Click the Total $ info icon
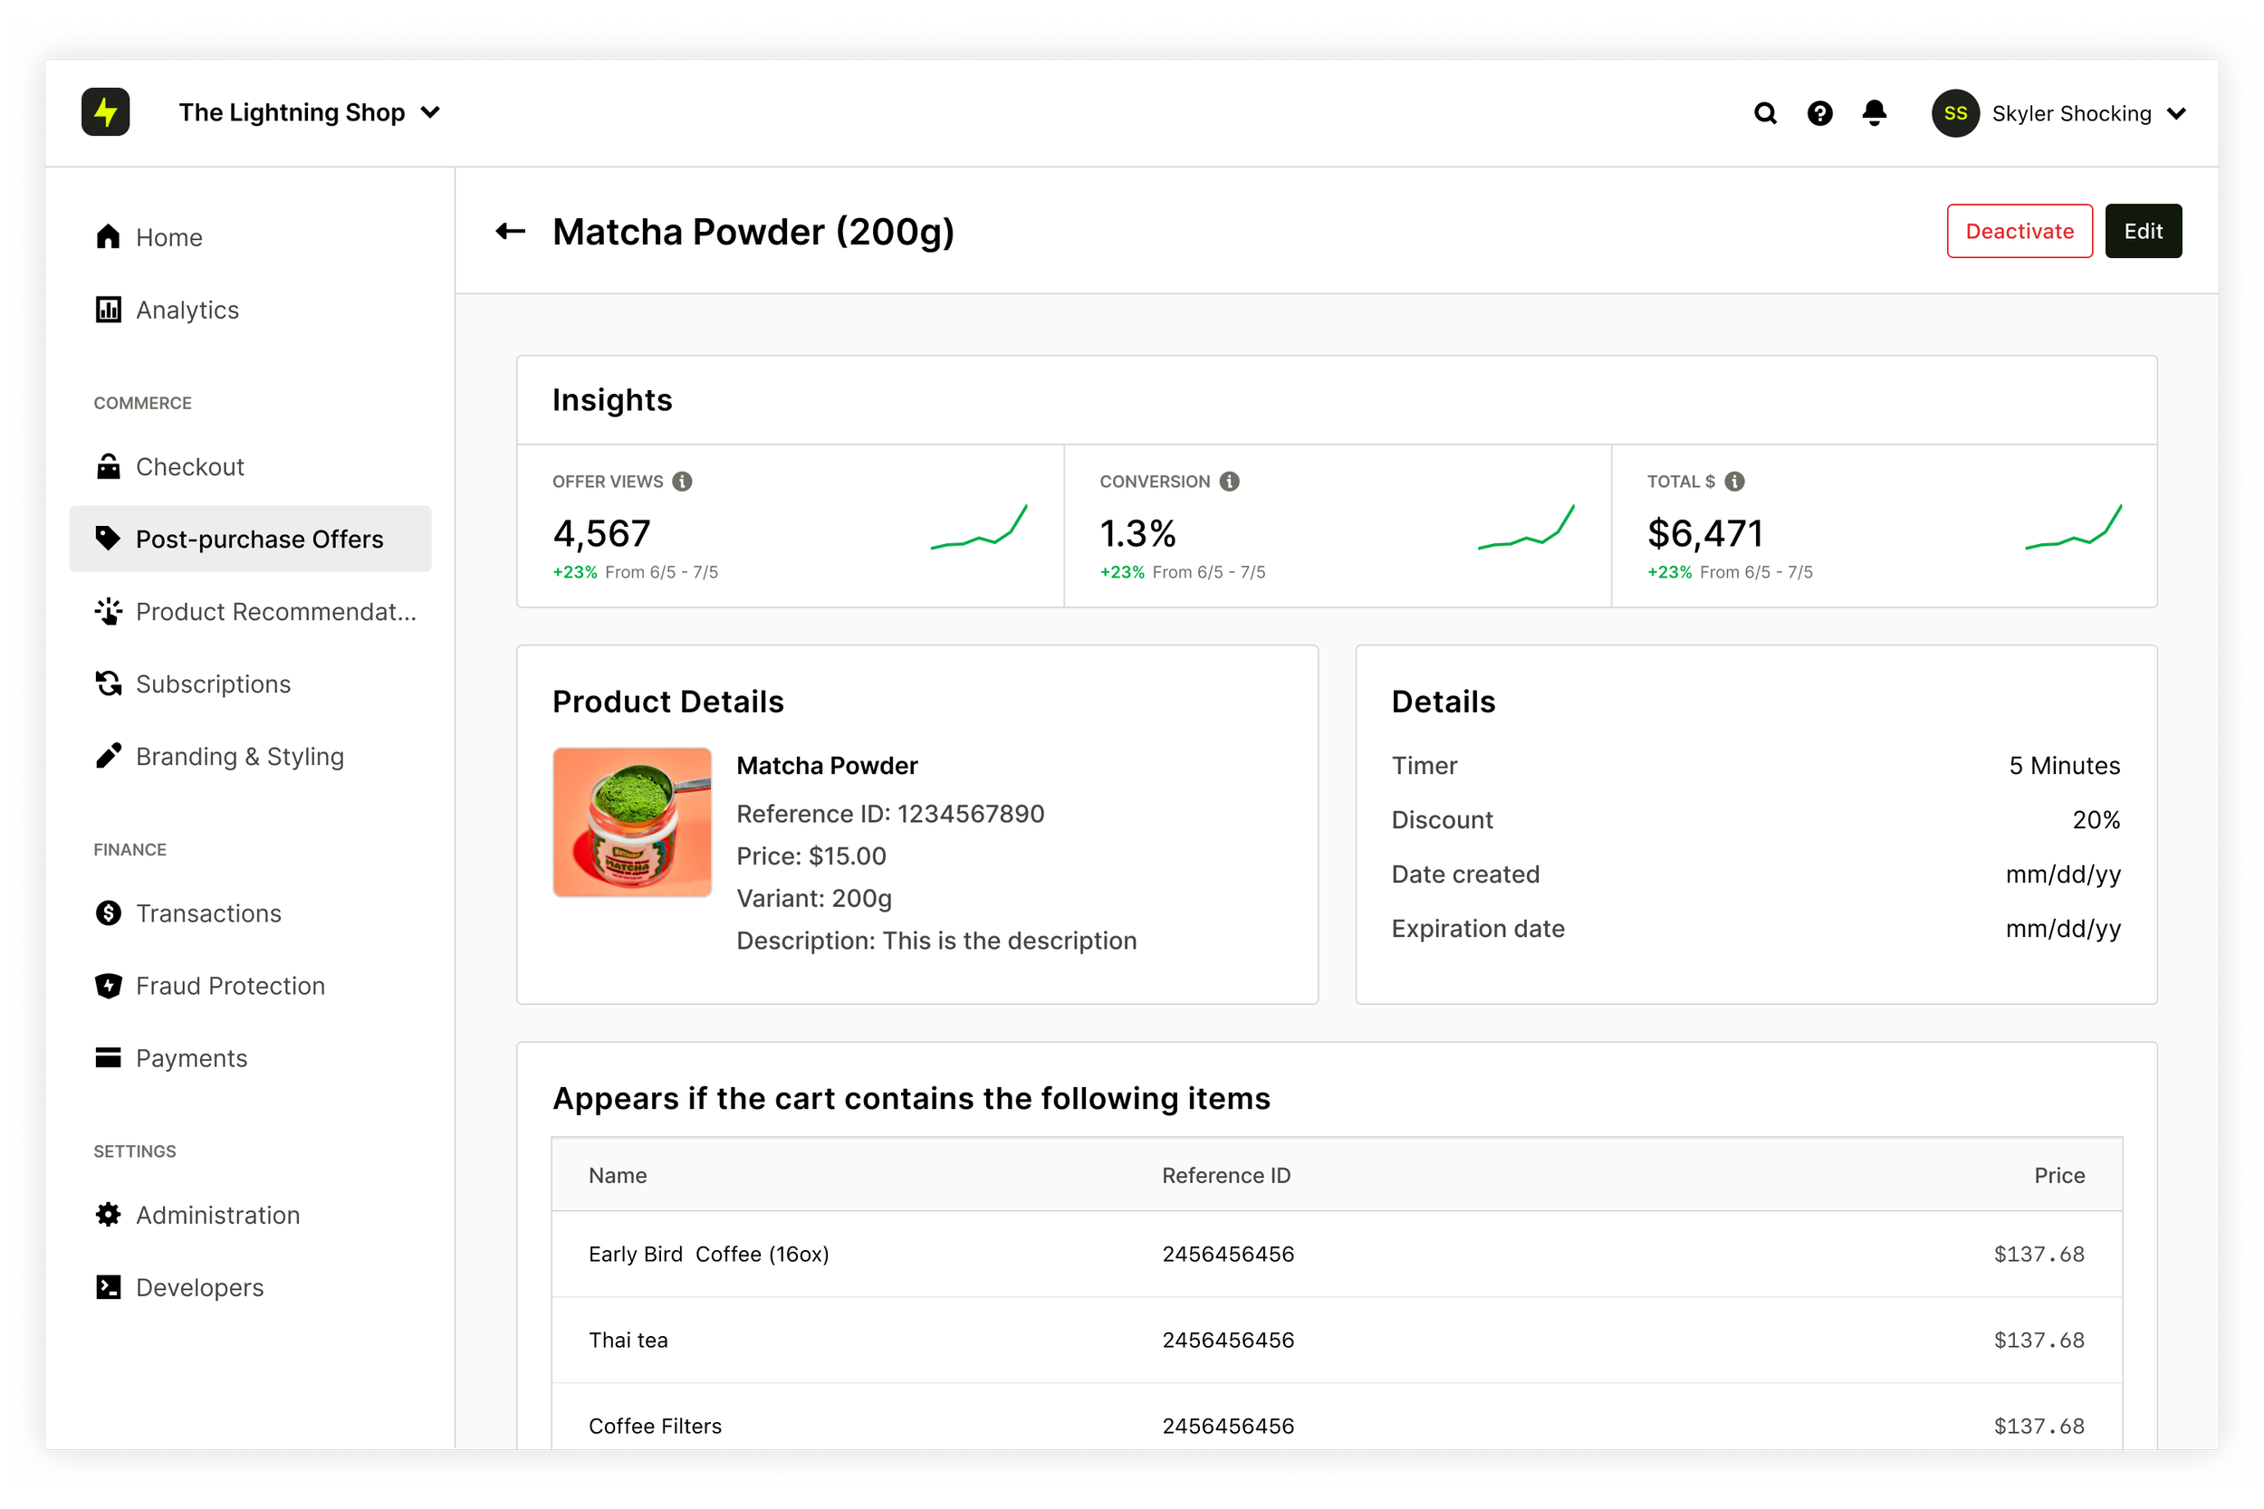The height and width of the screenshot is (1509, 2264). pos(1734,482)
